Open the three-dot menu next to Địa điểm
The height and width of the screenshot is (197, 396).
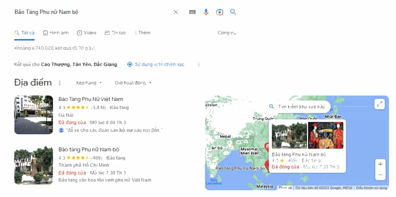[60, 83]
